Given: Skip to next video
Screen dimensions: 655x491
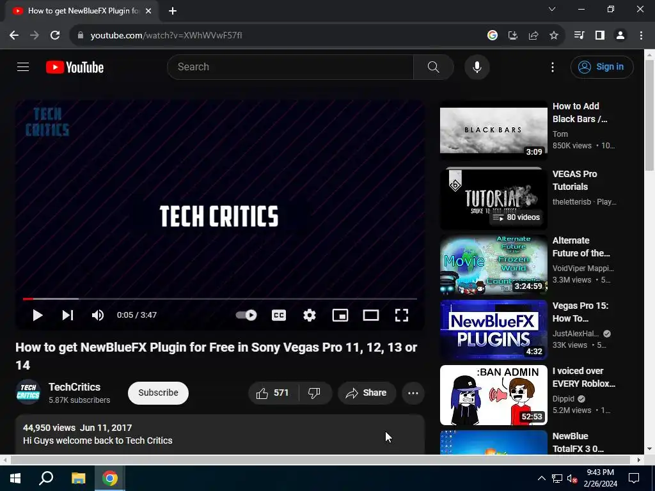Looking at the screenshot, I should tap(68, 315).
